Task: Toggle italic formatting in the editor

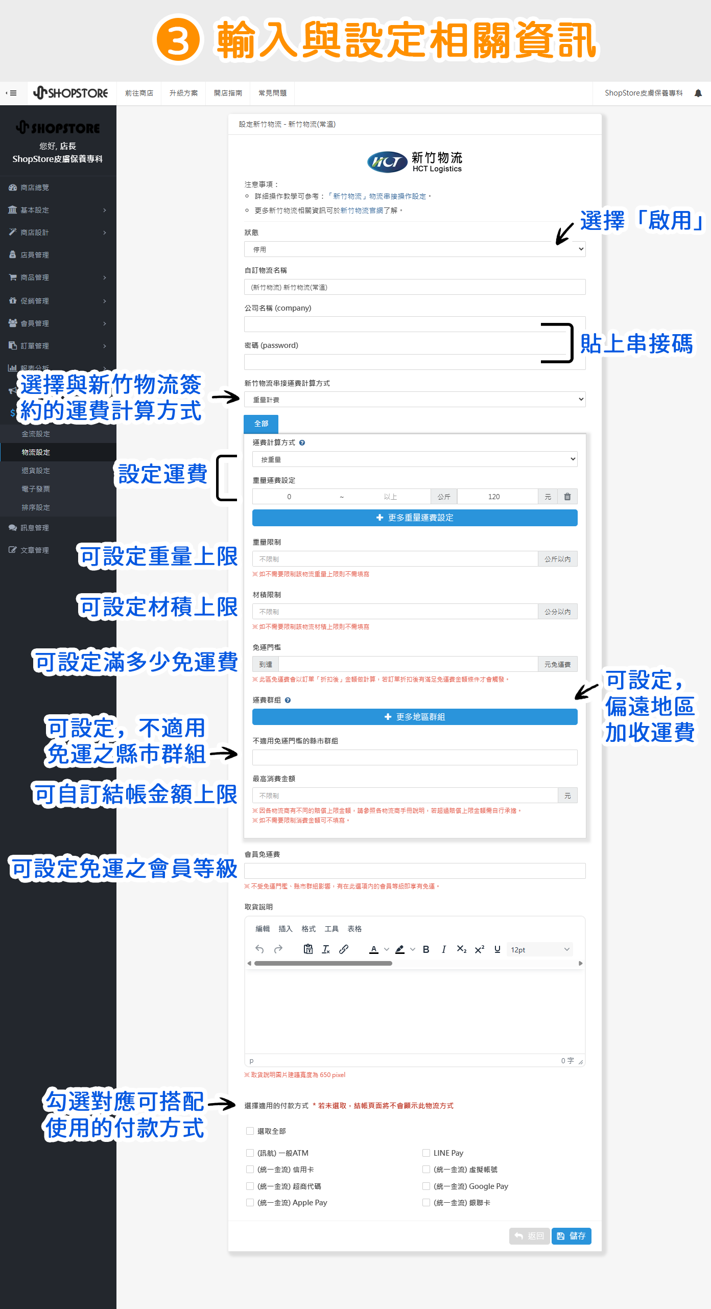Action: click(x=443, y=949)
